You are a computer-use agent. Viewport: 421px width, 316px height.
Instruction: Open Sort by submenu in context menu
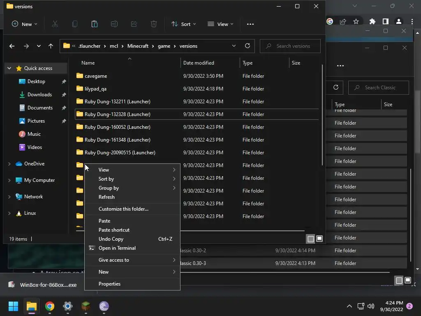[132, 179]
